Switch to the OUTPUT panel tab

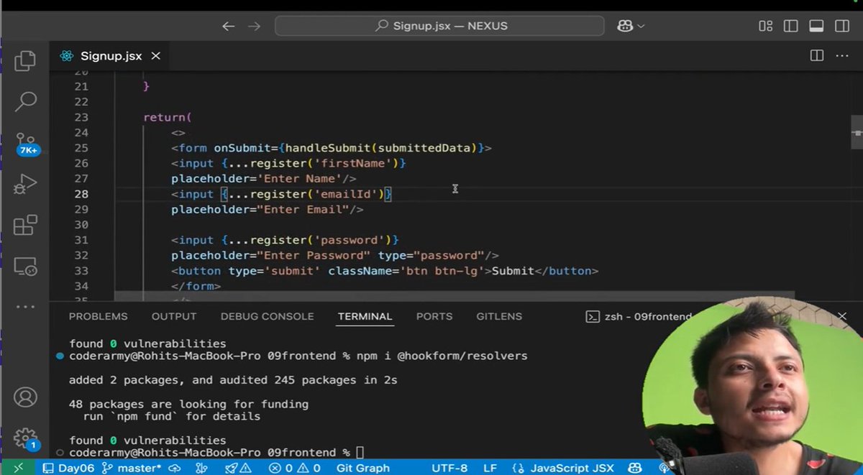[x=174, y=316]
